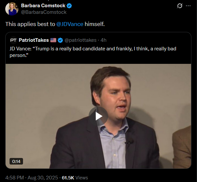This screenshot has height=182, width=197.
Task: Click the 0:14 video duration badge
Action: pos(16,161)
